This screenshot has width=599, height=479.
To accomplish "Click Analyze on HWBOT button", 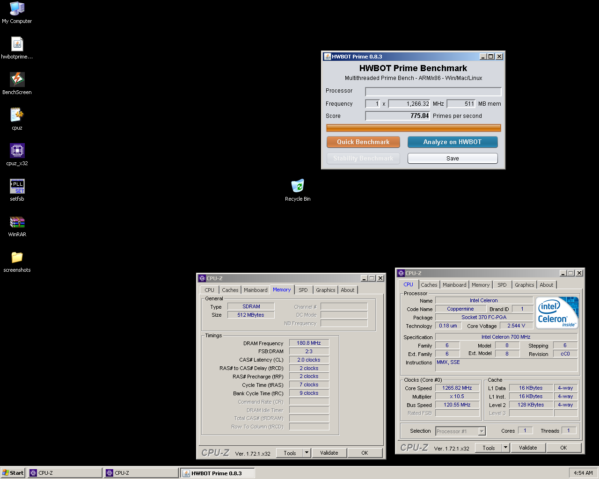I will click(x=453, y=142).
